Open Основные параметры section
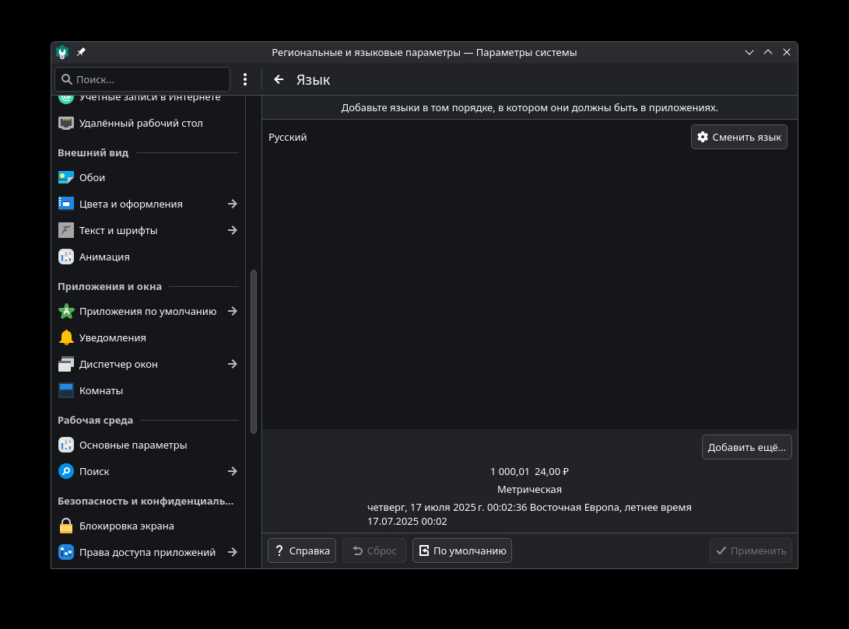This screenshot has height=629, width=849. tap(133, 445)
